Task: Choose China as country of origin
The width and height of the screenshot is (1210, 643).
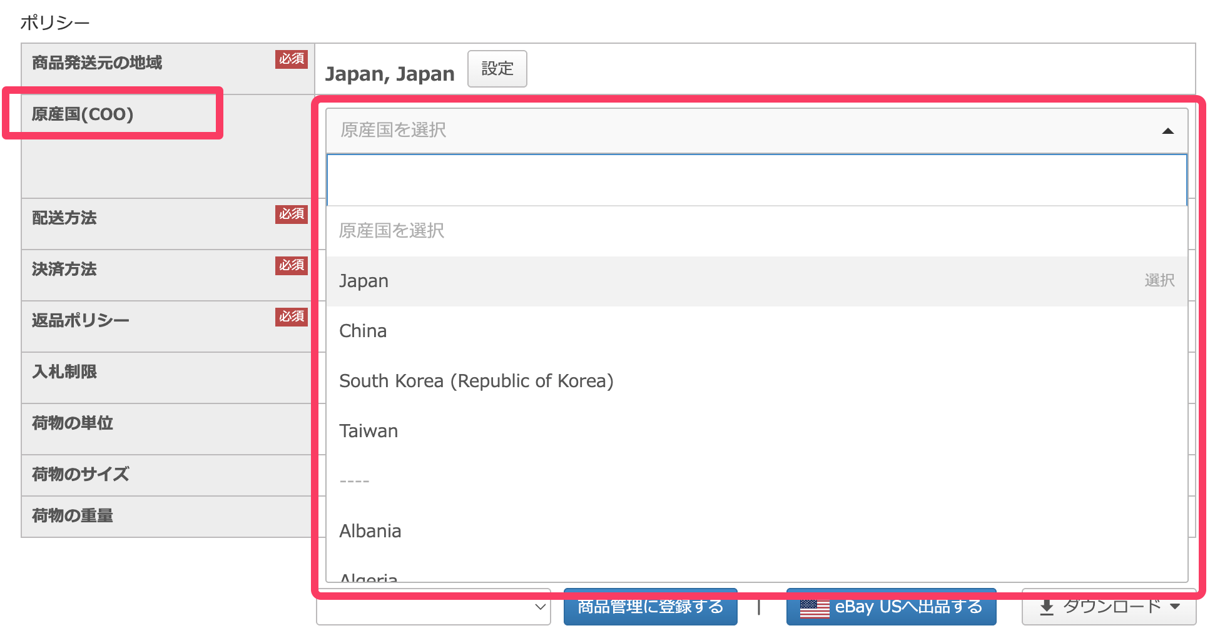Action: pos(363,331)
